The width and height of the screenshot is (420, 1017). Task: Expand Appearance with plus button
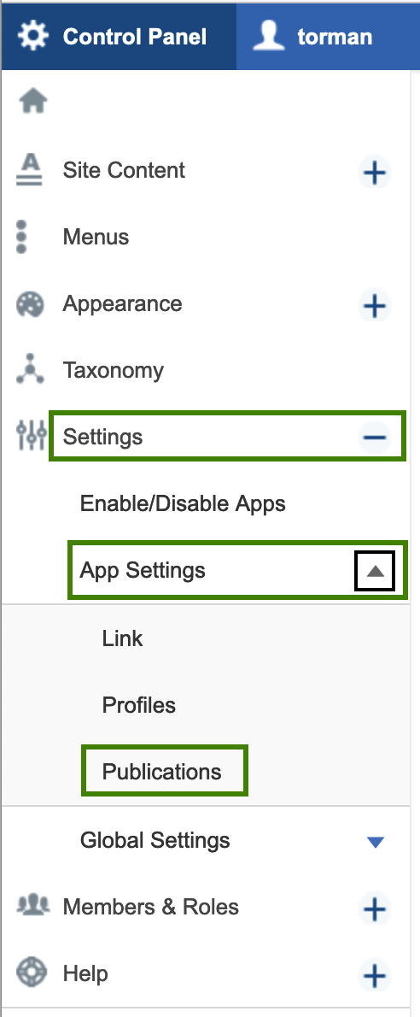click(x=375, y=305)
